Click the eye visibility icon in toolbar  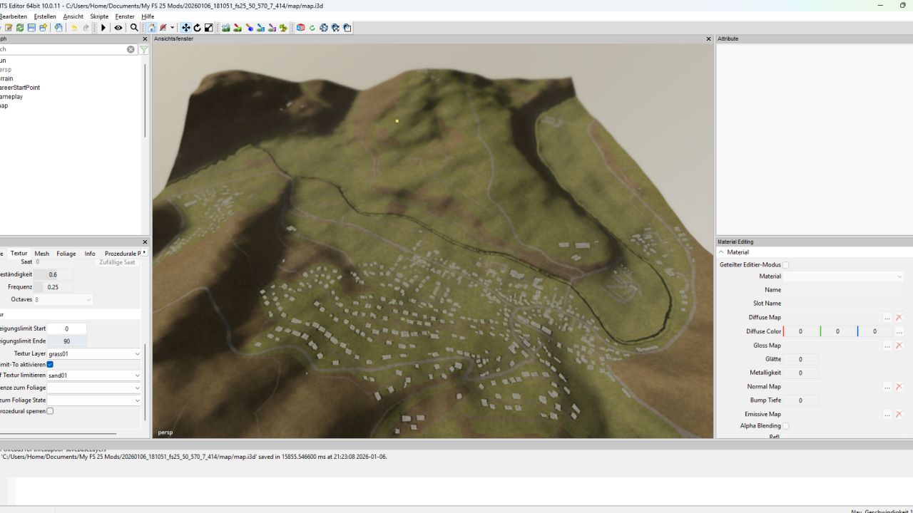click(118, 28)
